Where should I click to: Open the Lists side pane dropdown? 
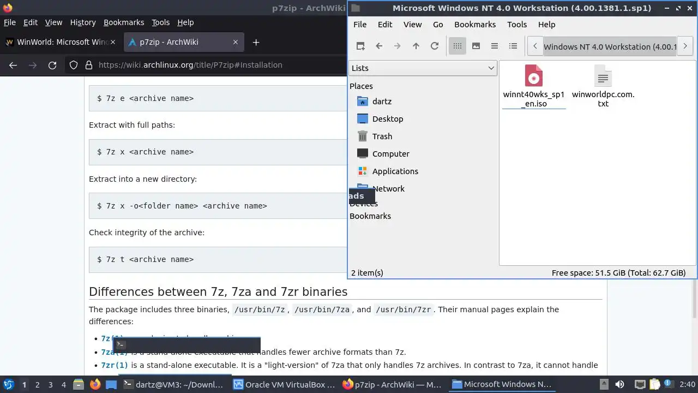(x=423, y=68)
